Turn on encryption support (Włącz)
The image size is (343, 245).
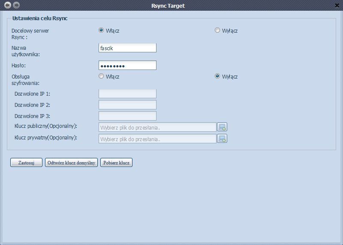(101, 76)
